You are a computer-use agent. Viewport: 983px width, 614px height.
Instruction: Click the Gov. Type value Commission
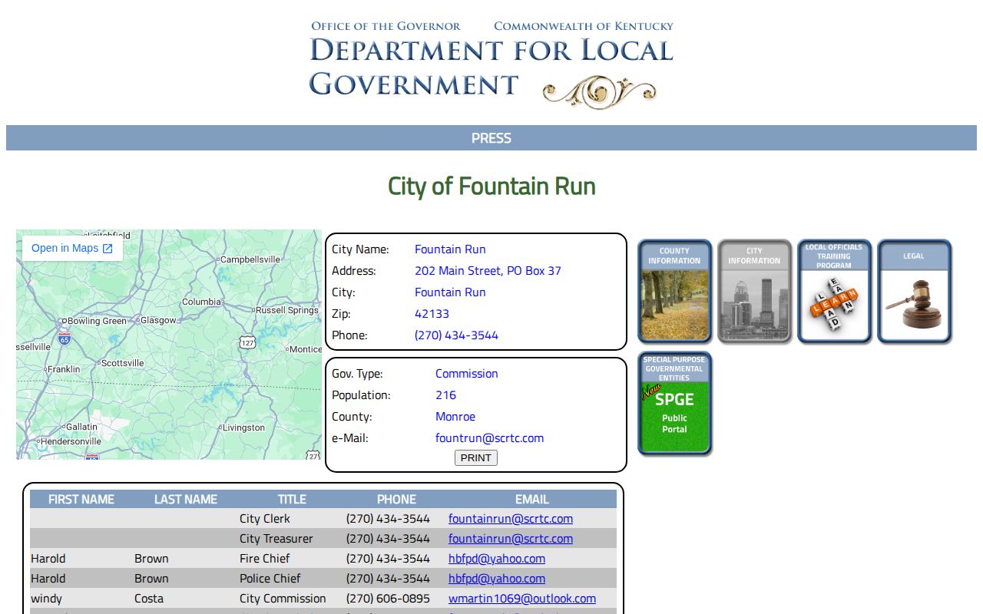click(x=466, y=374)
